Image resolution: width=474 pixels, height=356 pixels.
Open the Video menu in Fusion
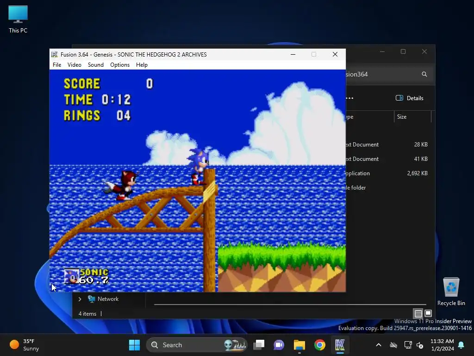click(x=75, y=65)
